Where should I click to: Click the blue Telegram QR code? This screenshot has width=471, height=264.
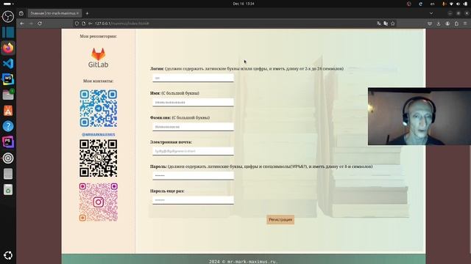98,109
